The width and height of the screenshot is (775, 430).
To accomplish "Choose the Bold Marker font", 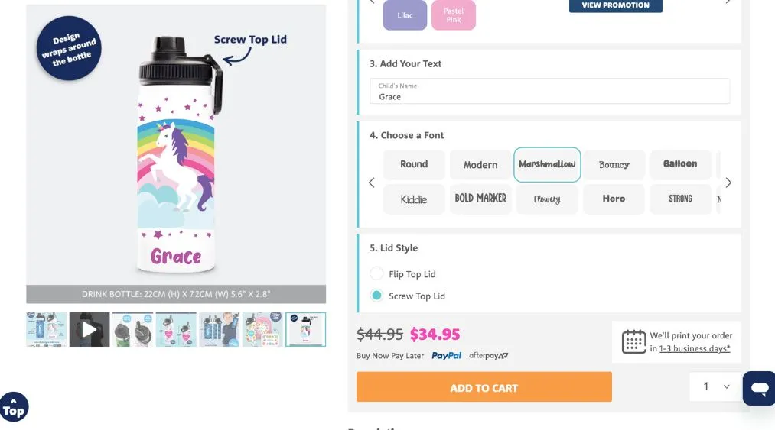I will tap(480, 199).
